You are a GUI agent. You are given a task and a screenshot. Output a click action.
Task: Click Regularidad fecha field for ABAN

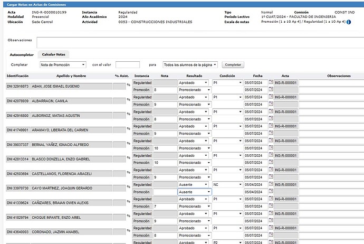pyautogui.click(x=256, y=83)
